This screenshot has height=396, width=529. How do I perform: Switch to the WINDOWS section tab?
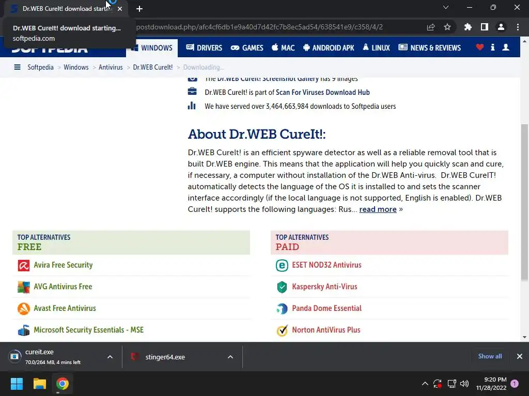[x=152, y=48]
